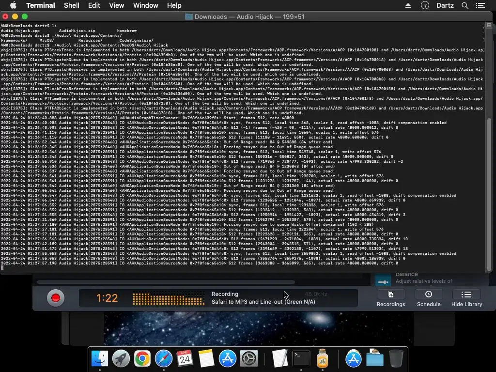Viewport: 496px width, 372px height.
Task: Open System Preferences gear in Dock
Action: pos(248,358)
